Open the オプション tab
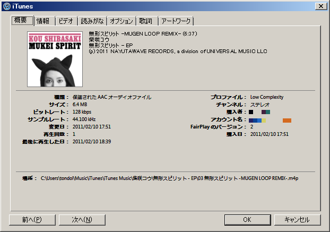Viewport: 330px width, 232px height. pyautogui.click(x=121, y=21)
